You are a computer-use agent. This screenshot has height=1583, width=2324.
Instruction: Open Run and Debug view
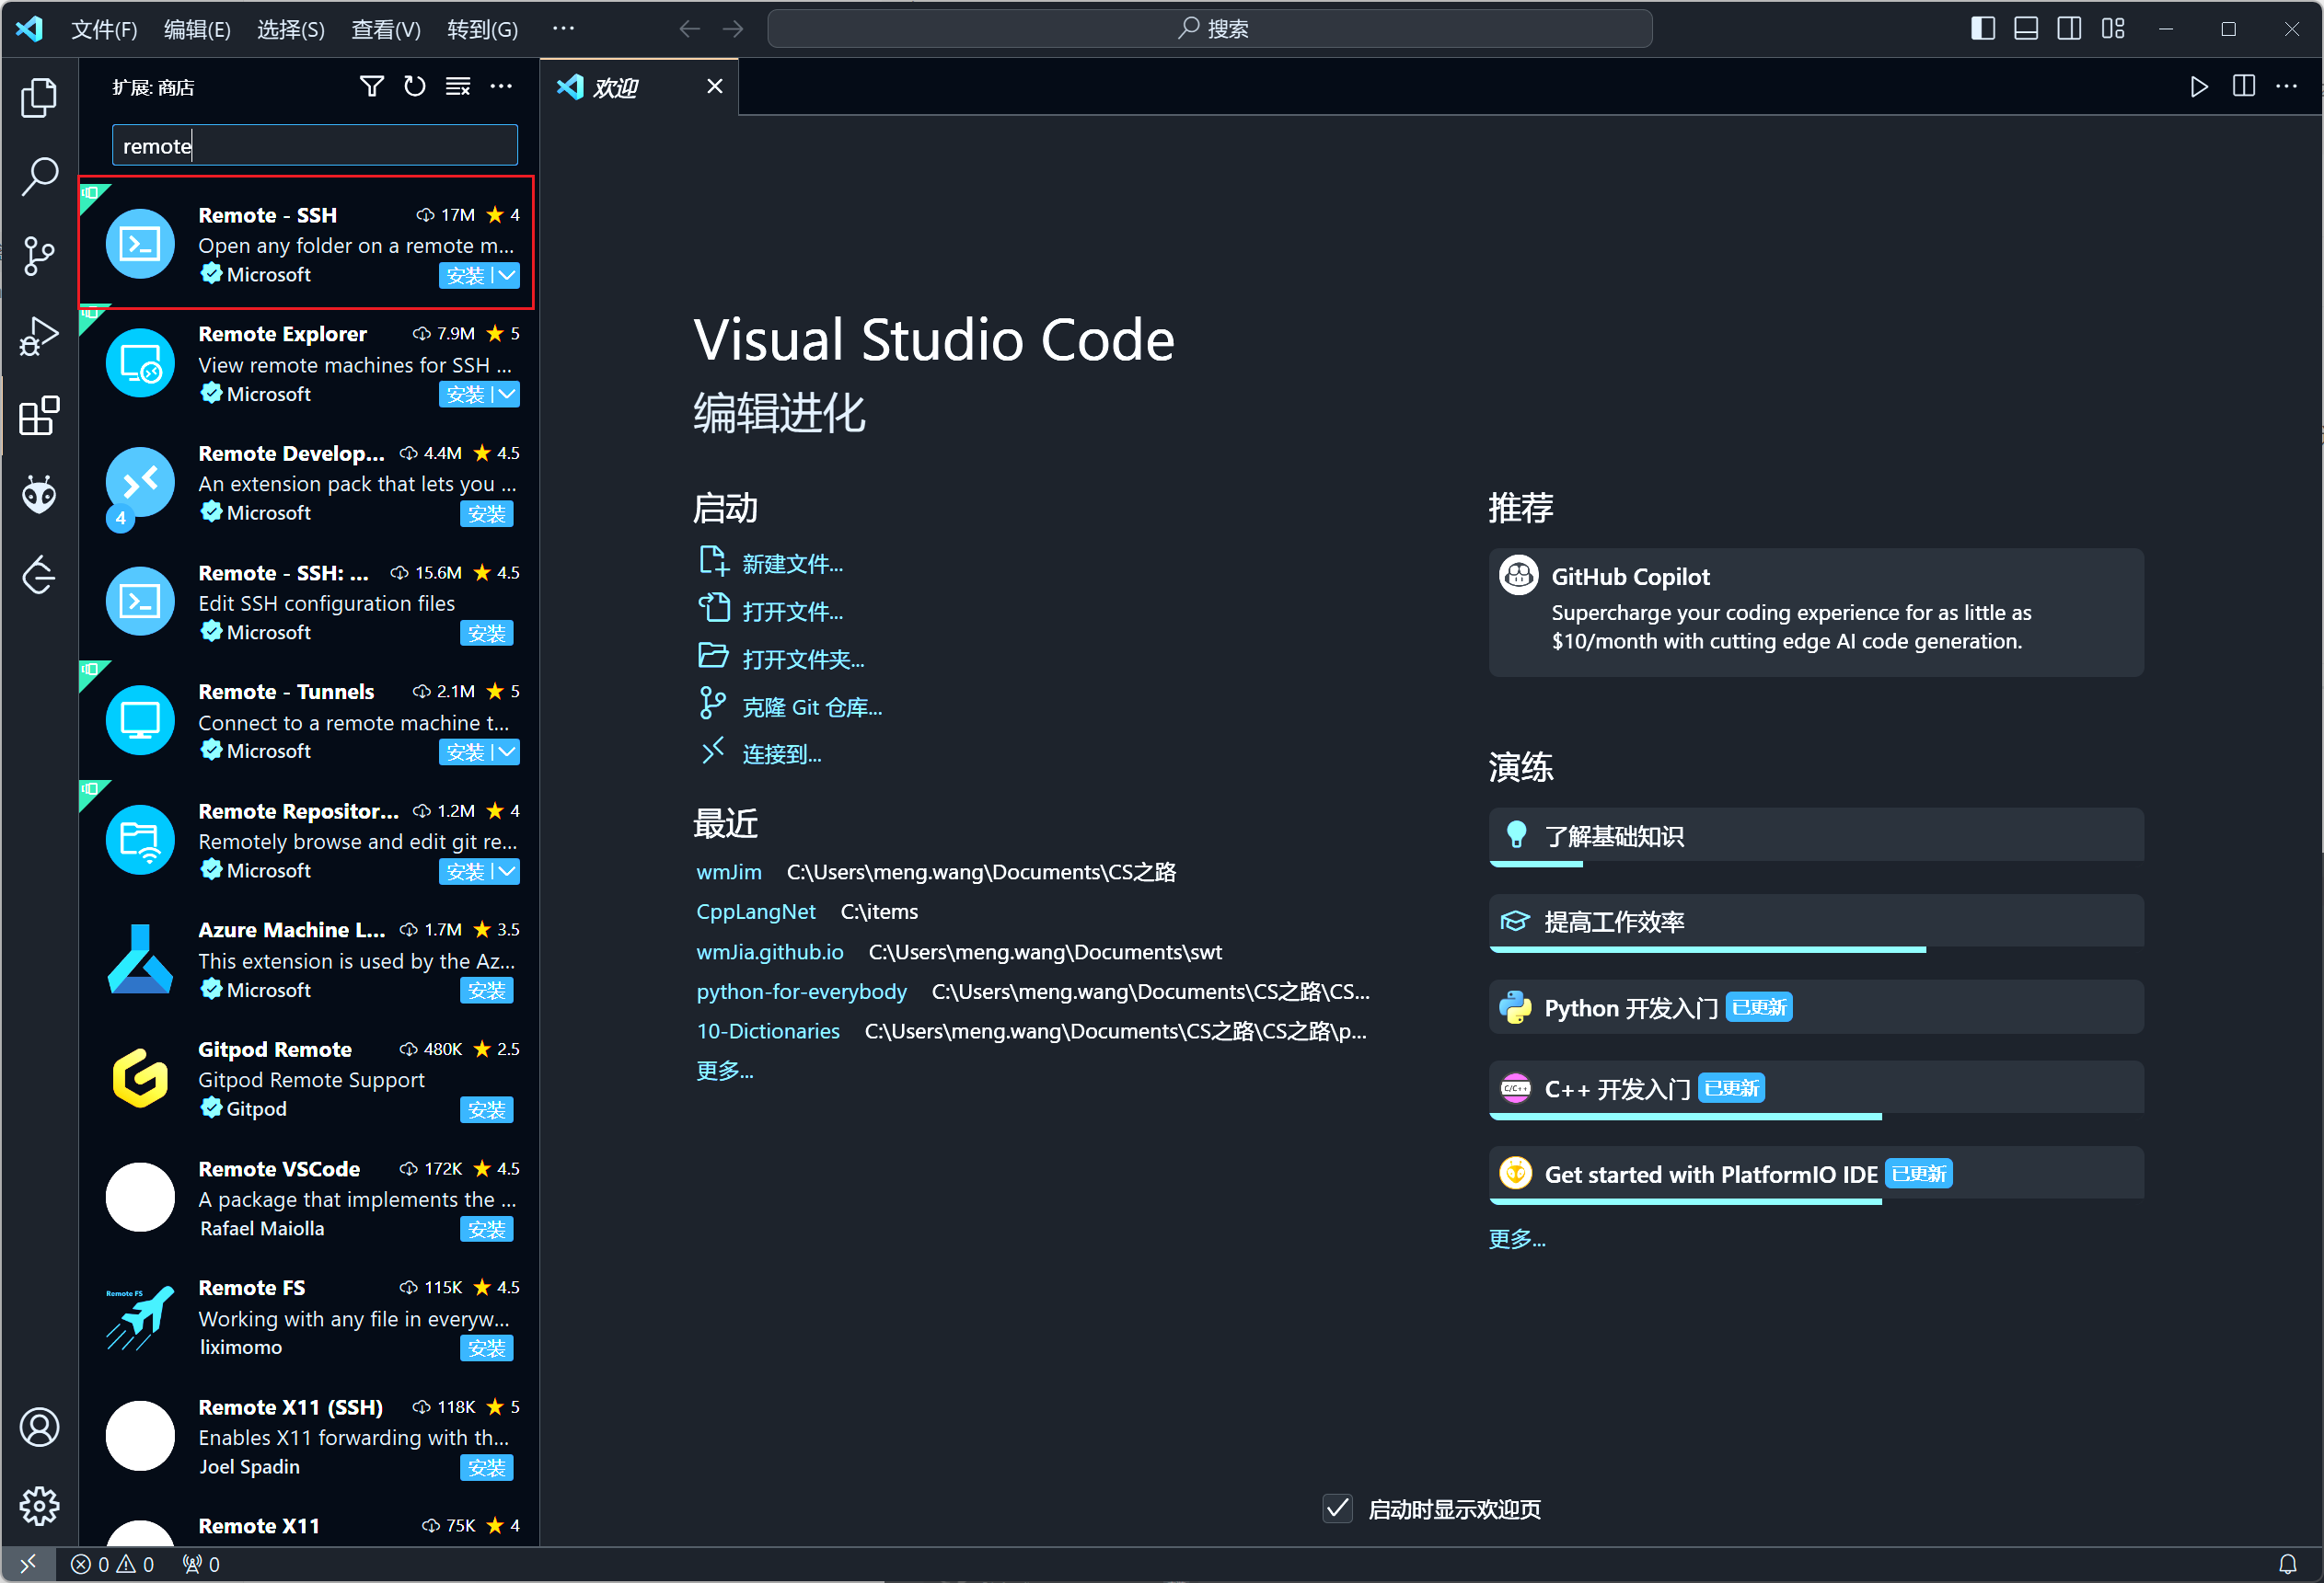(x=39, y=336)
